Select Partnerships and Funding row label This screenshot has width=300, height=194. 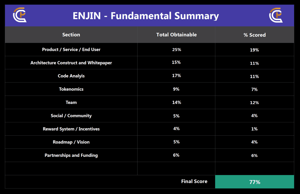[x=71, y=155]
